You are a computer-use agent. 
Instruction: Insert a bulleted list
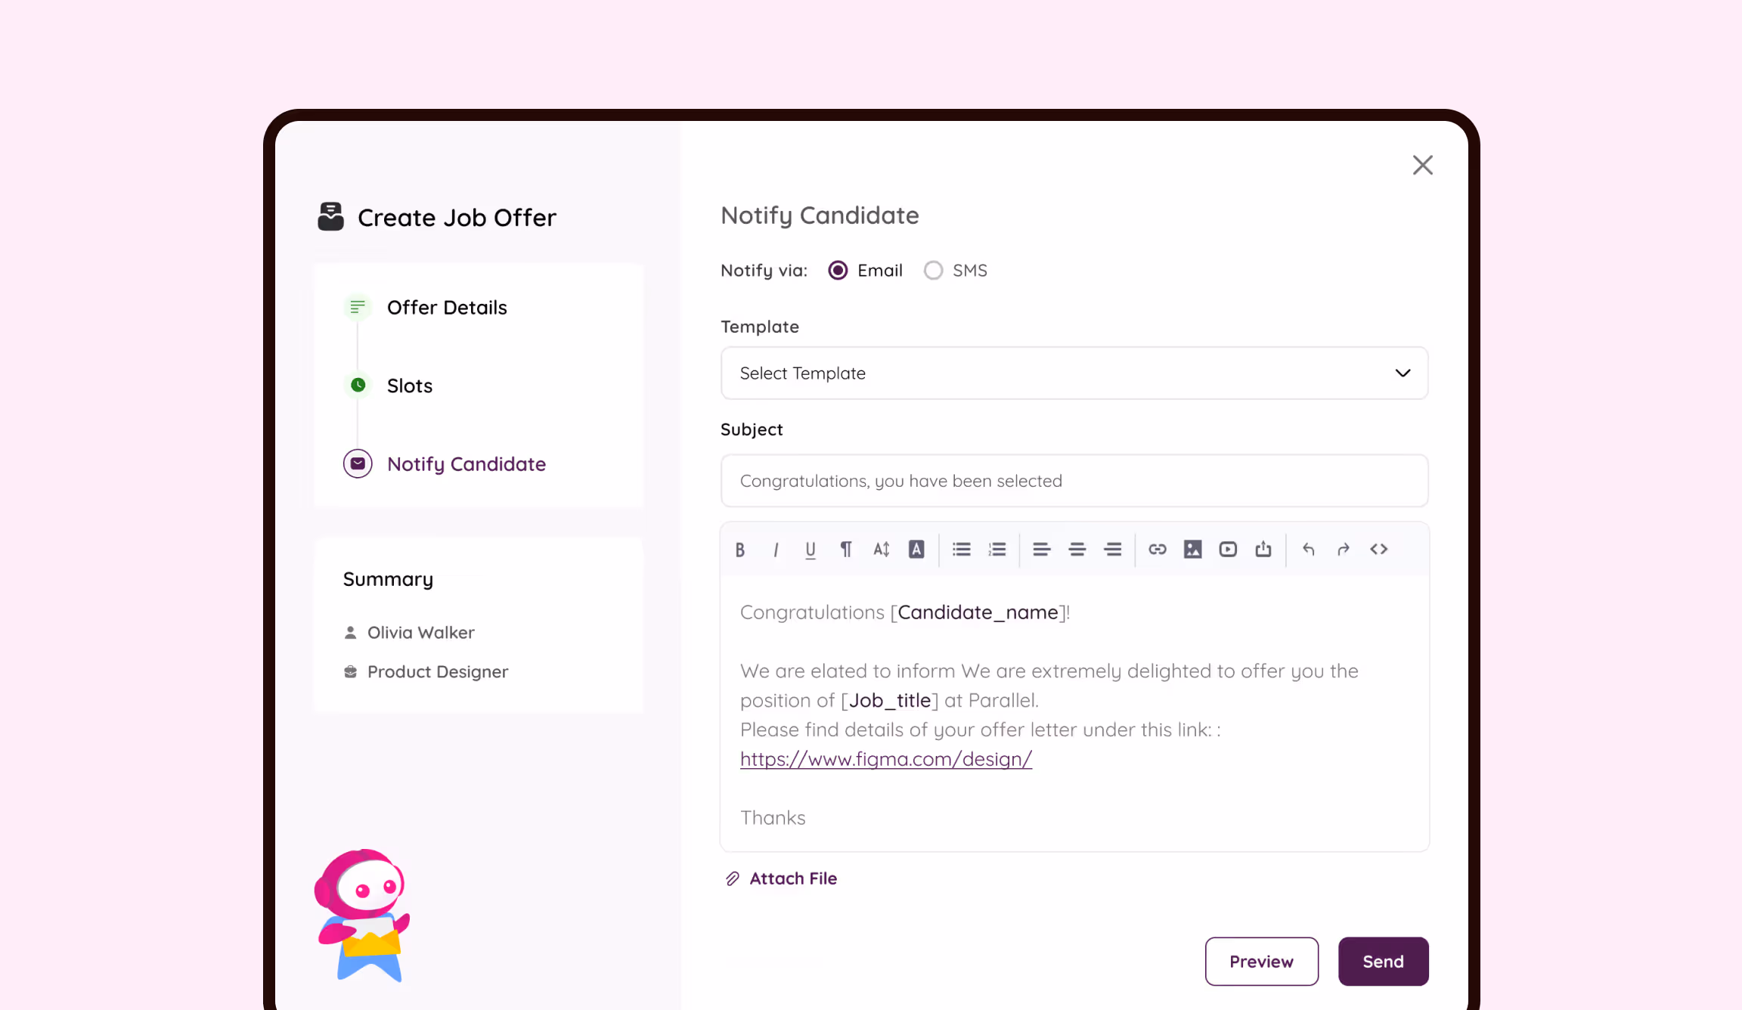tap(962, 550)
